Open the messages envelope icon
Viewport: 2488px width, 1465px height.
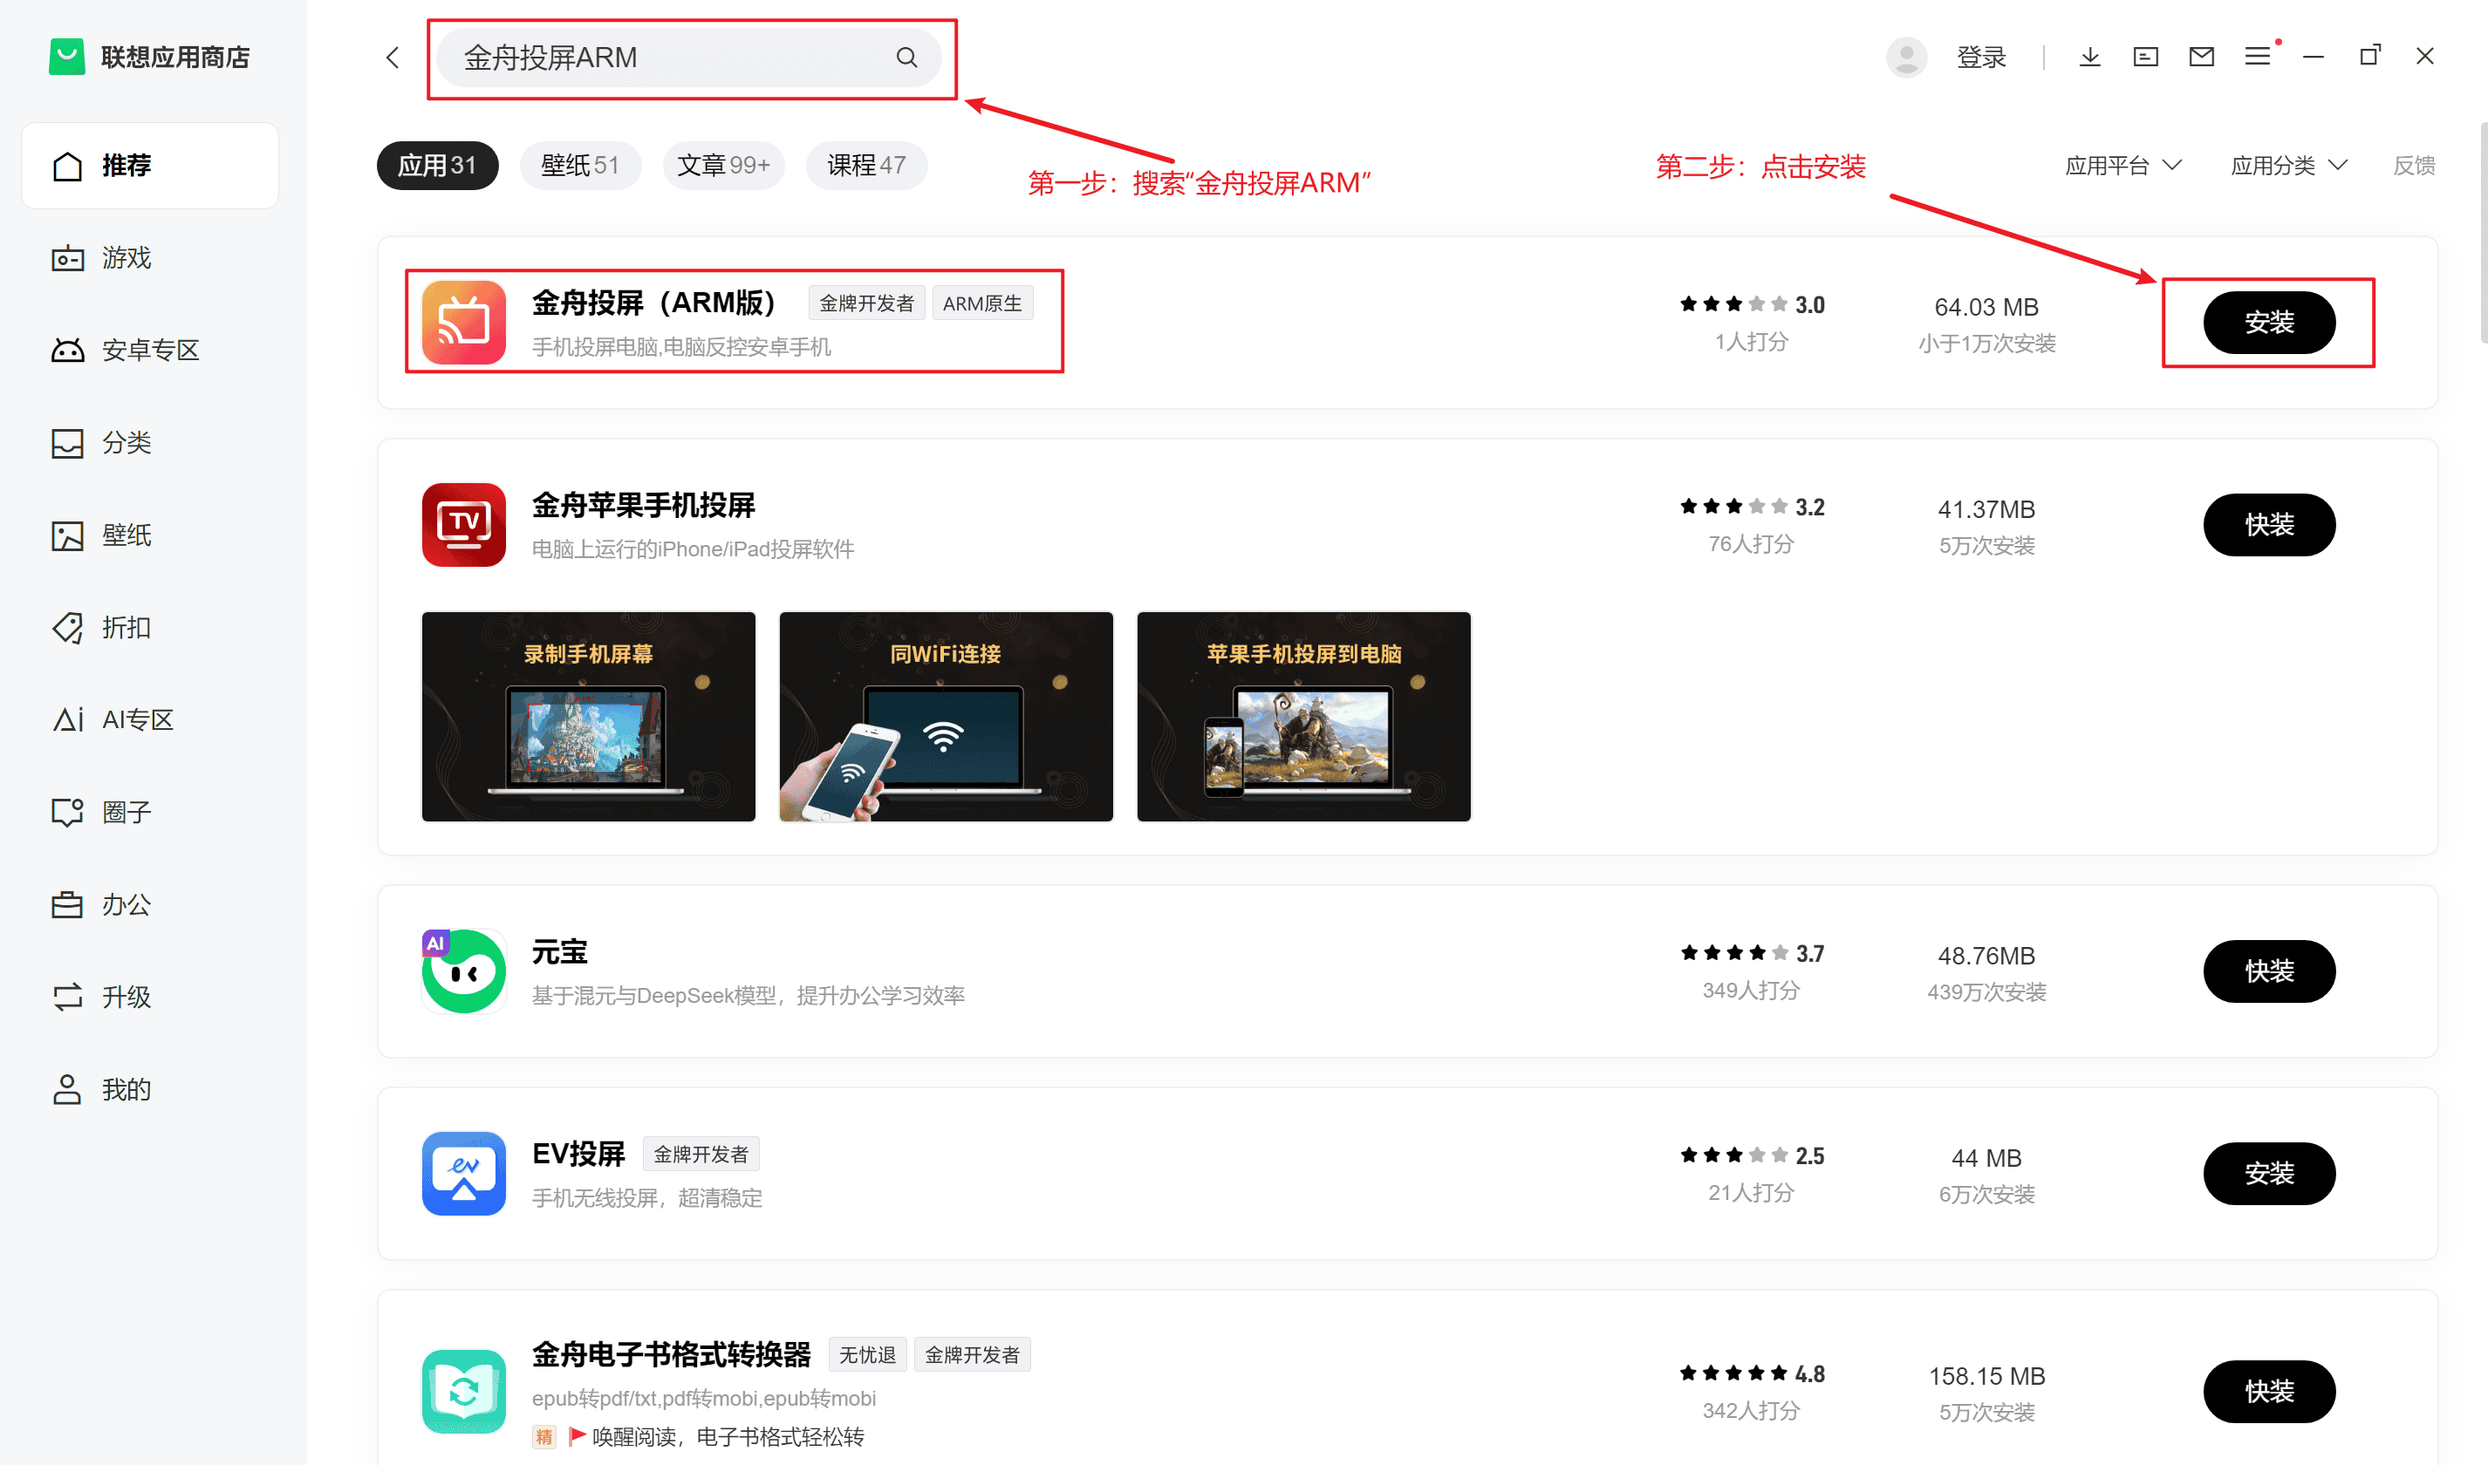pyautogui.click(x=2201, y=58)
